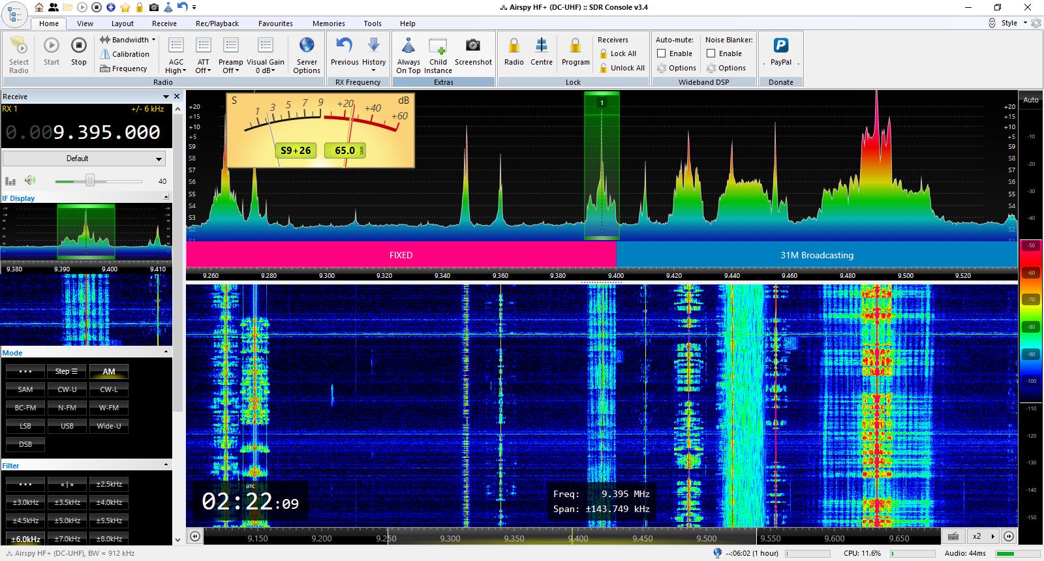Open the Memories tab
The image size is (1044, 561).
[328, 23]
